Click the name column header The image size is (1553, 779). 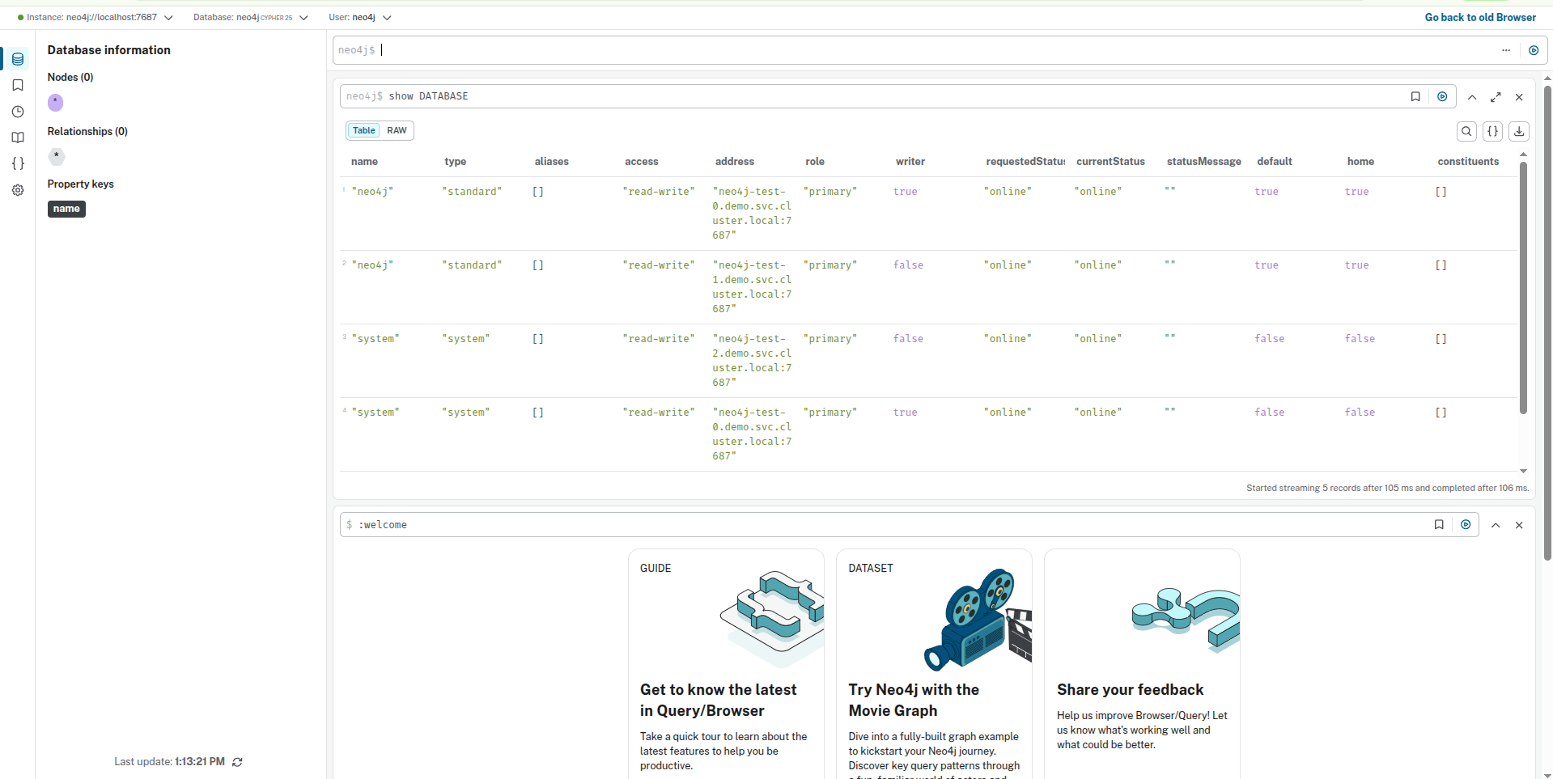[364, 162]
